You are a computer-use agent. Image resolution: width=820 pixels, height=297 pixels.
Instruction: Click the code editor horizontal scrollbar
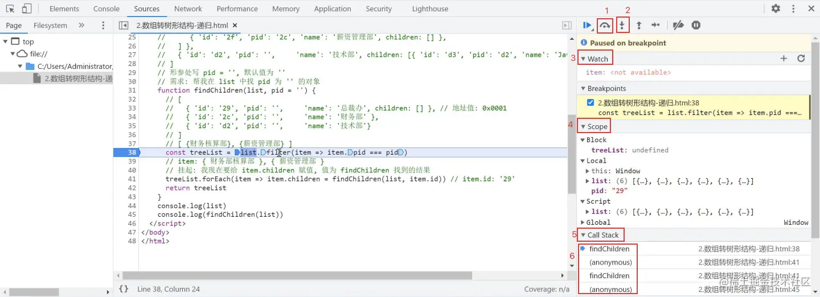(297, 276)
